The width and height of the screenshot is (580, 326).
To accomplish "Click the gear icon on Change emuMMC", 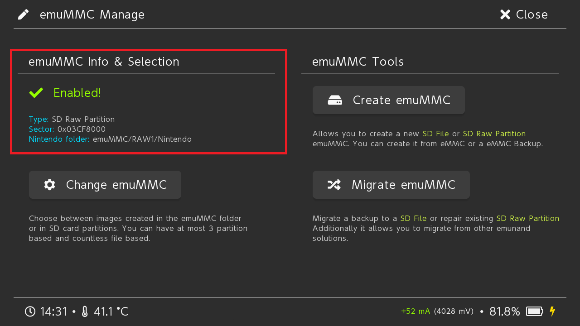I will point(49,185).
